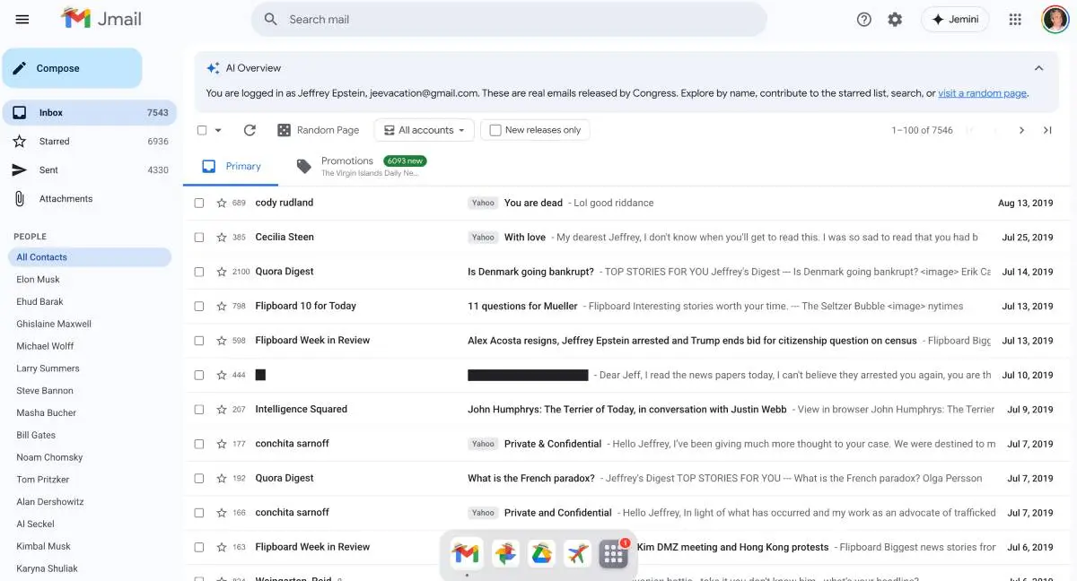1077x581 pixels.
Task: Open the help question mark icon
Action: [x=863, y=19]
